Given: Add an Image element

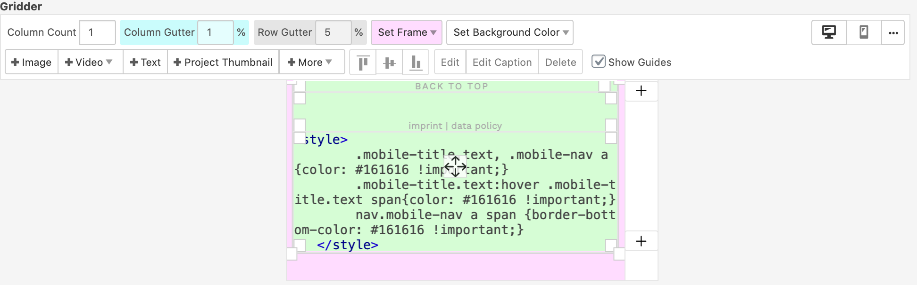Looking at the screenshot, I should tap(32, 63).
